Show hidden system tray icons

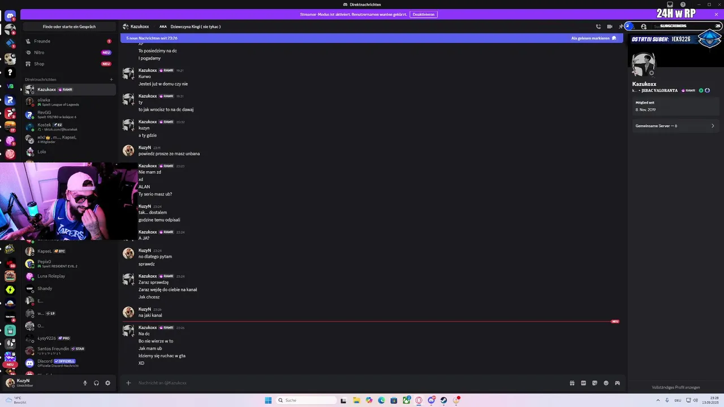[657, 400]
